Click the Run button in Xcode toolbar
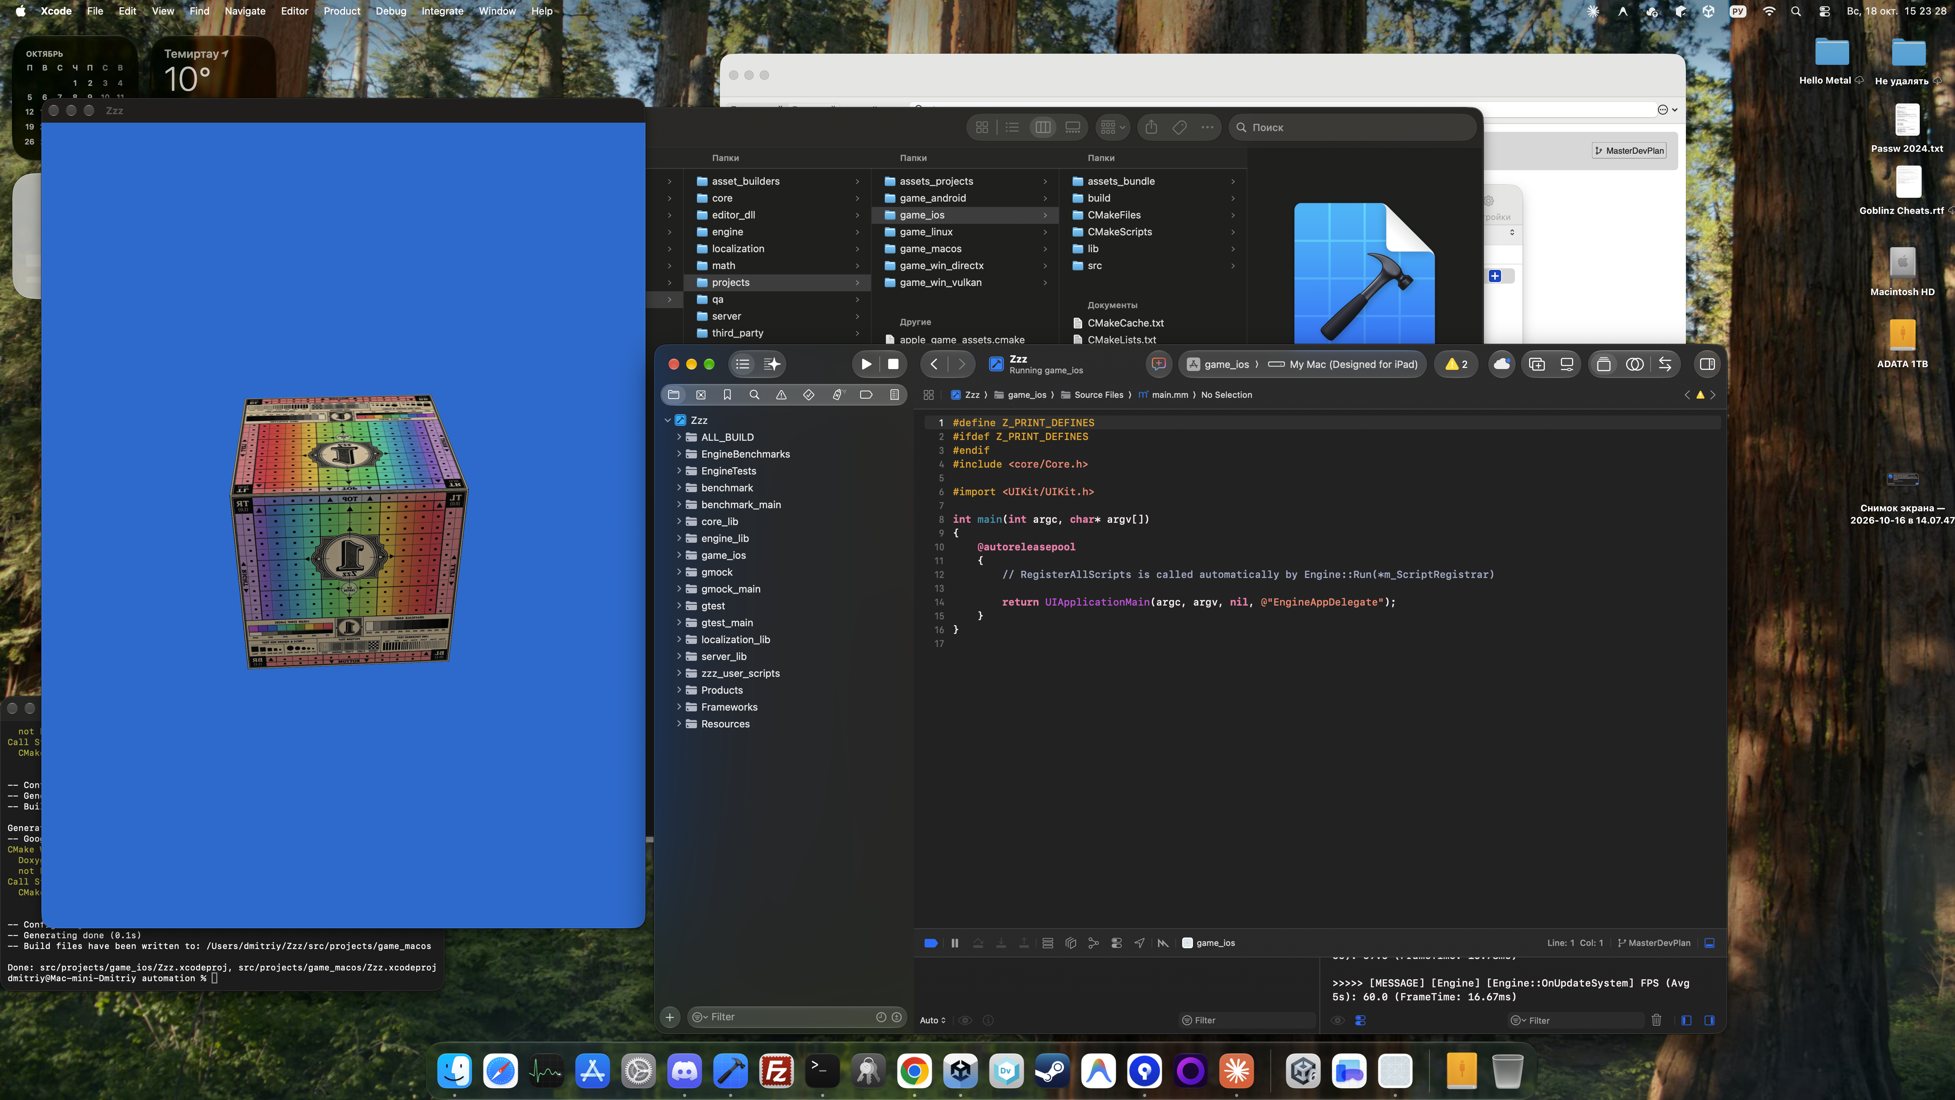The height and width of the screenshot is (1100, 1955). click(866, 364)
